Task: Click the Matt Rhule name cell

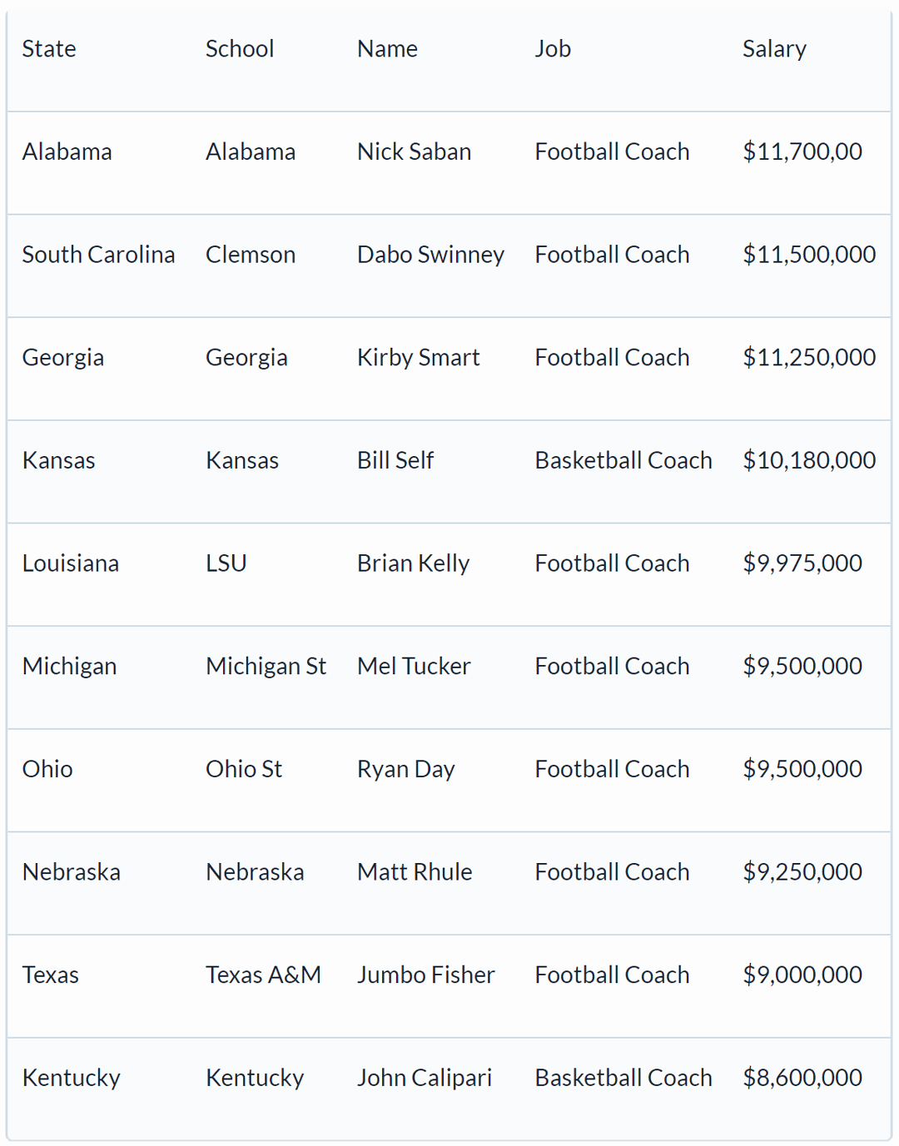Action: tap(415, 872)
